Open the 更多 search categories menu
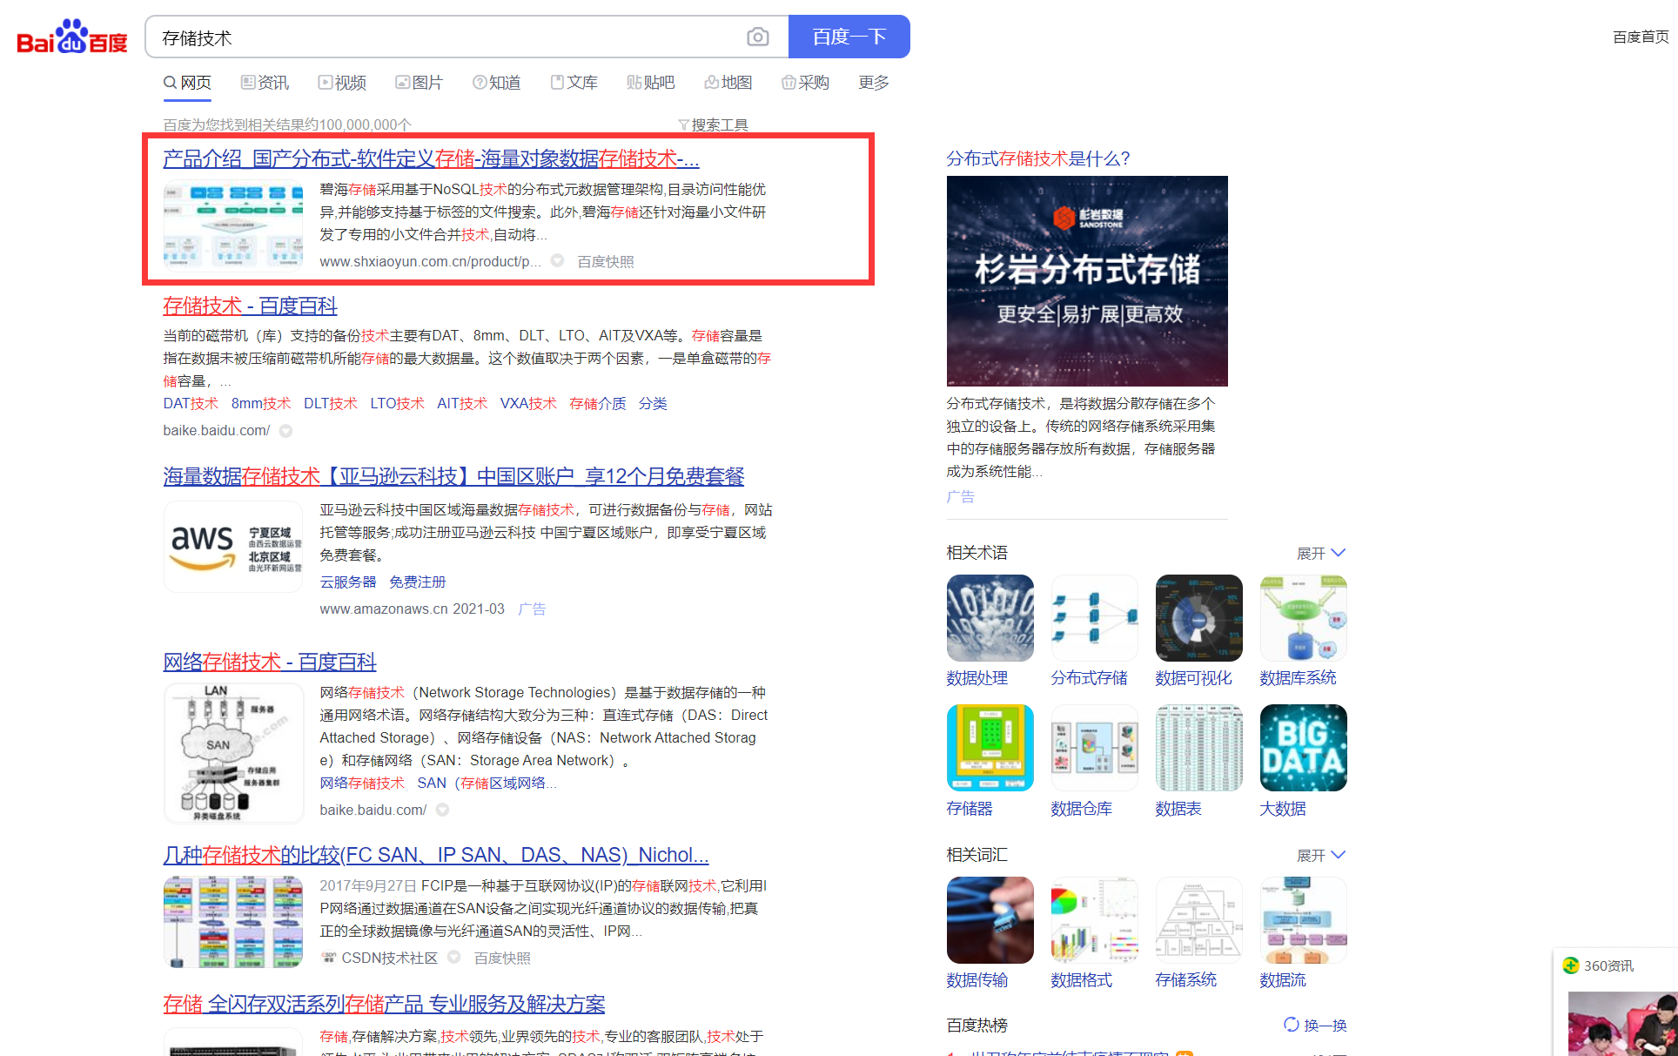 click(x=873, y=83)
